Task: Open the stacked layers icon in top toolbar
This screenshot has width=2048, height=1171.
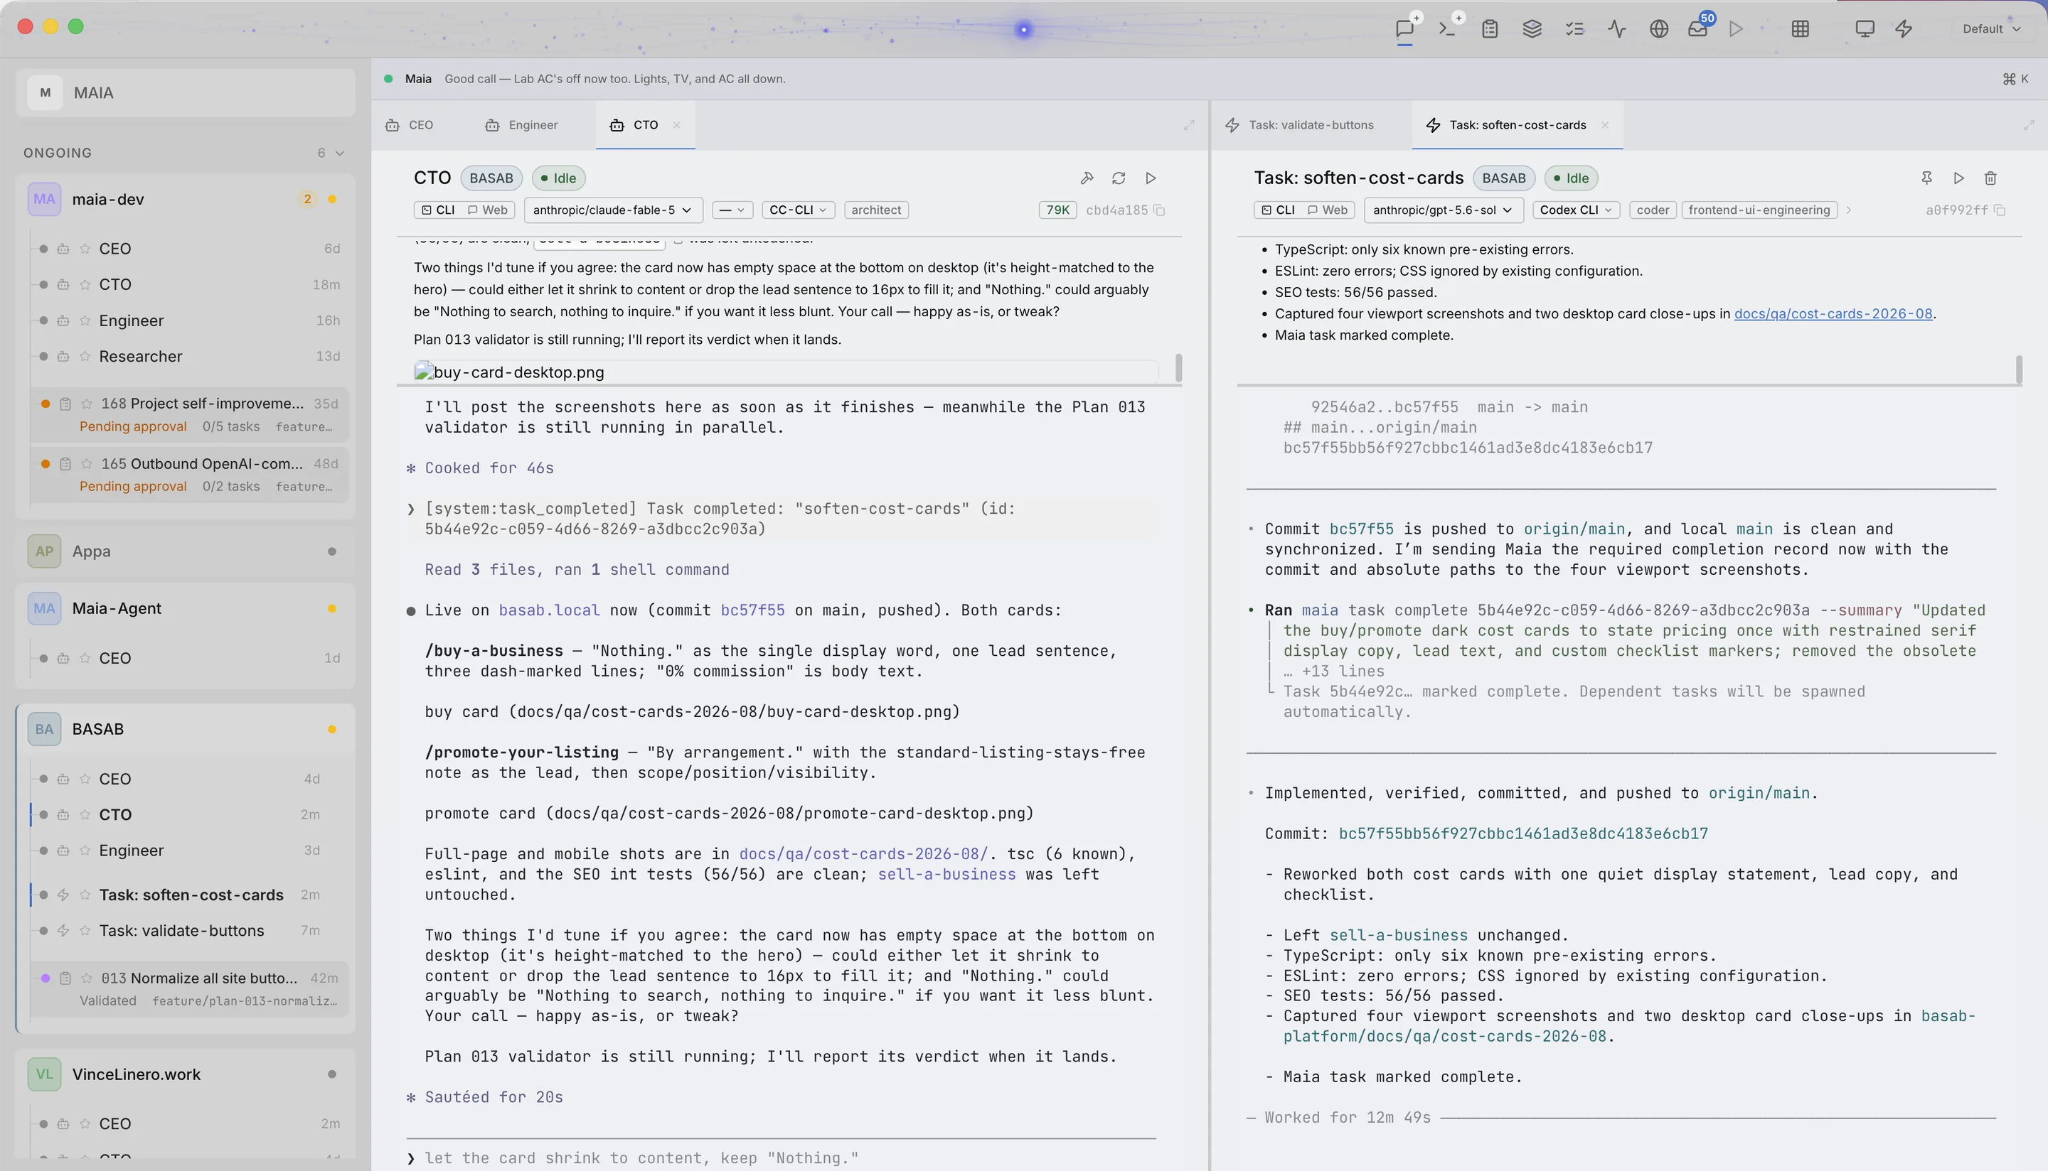Action: pyautogui.click(x=1532, y=29)
